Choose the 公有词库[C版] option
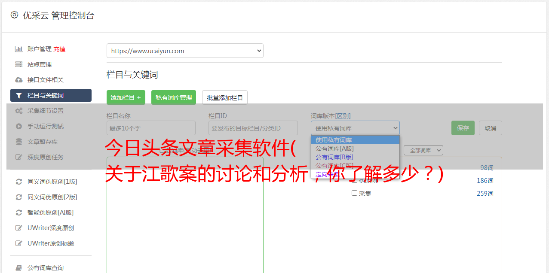Viewport: 549px width, 273px height. 355,166
